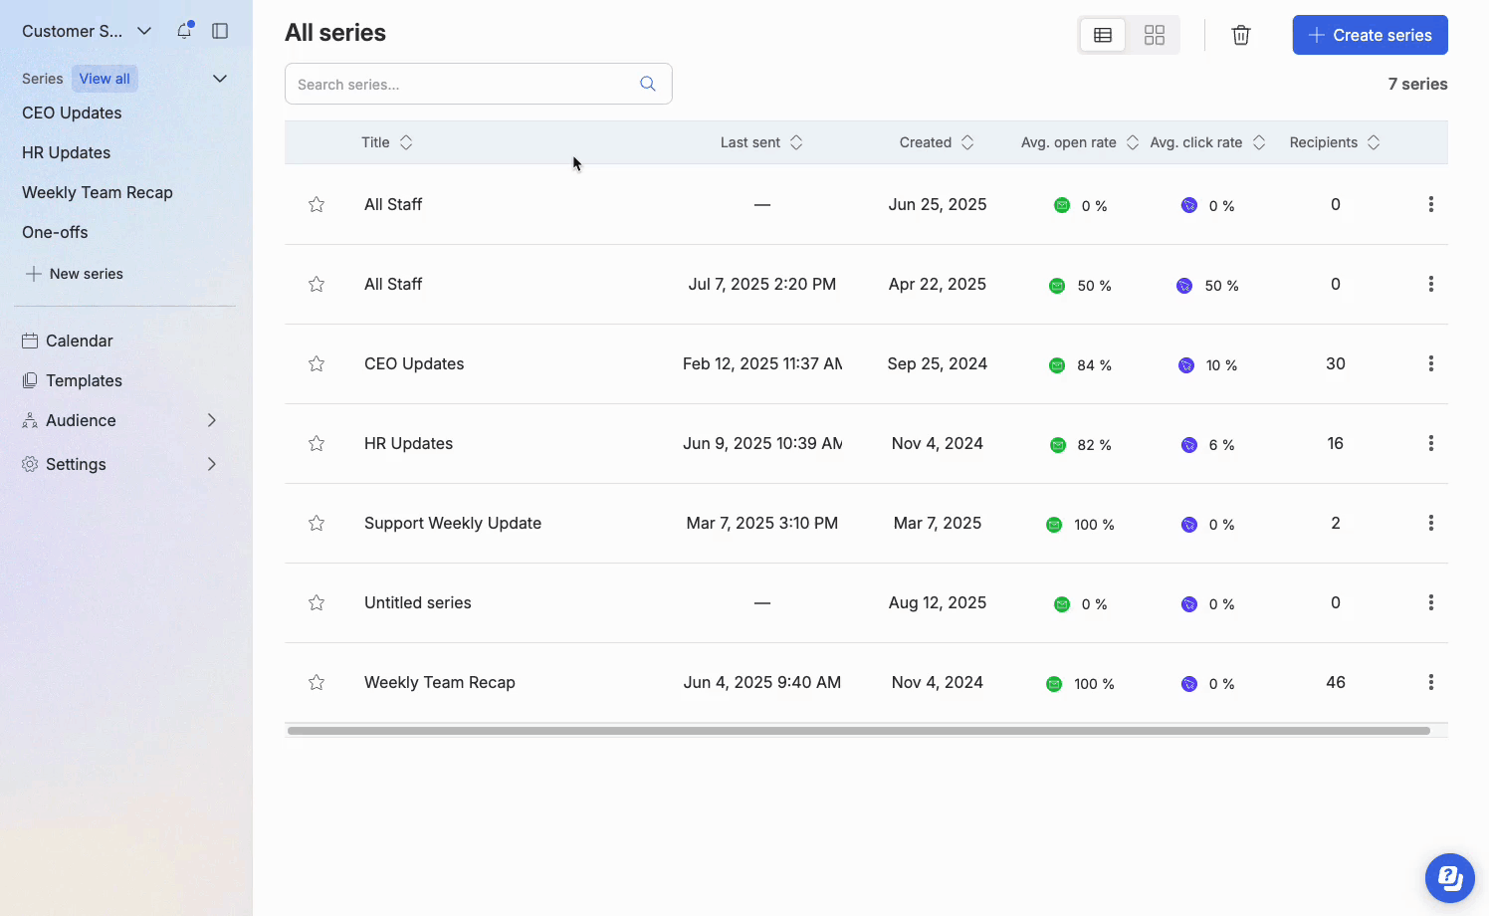Image resolution: width=1489 pixels, height=916 pixels.
Task: Click the trash delete icon
Action: tap(1240, 35)
